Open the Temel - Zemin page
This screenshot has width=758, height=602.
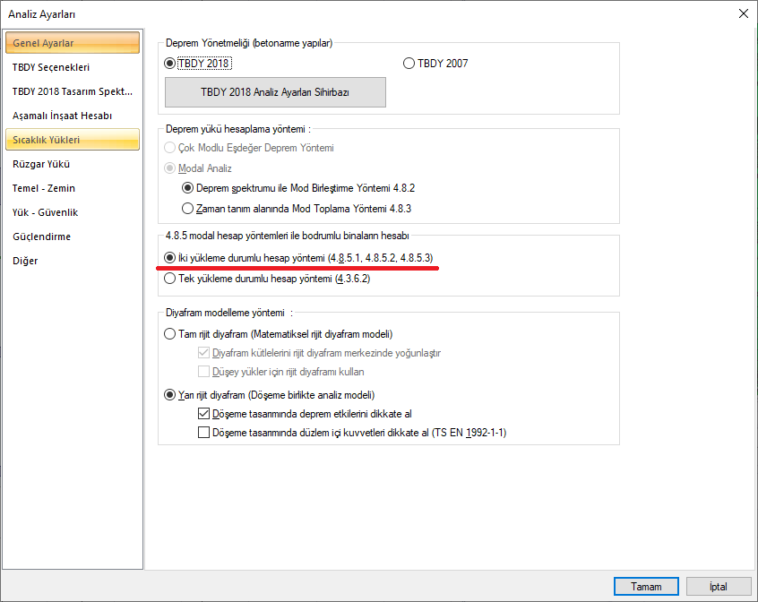coord(44,188)
